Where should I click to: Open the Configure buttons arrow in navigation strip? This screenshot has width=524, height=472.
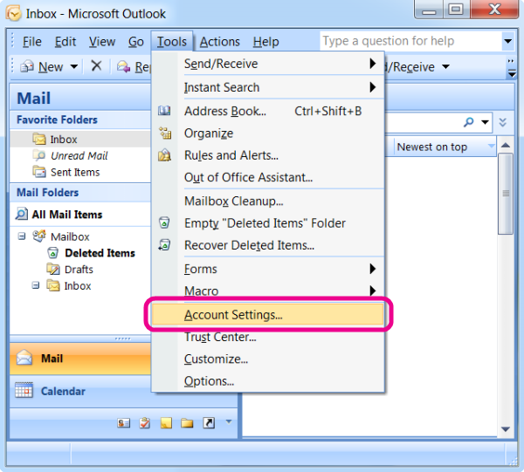[229, 421]
